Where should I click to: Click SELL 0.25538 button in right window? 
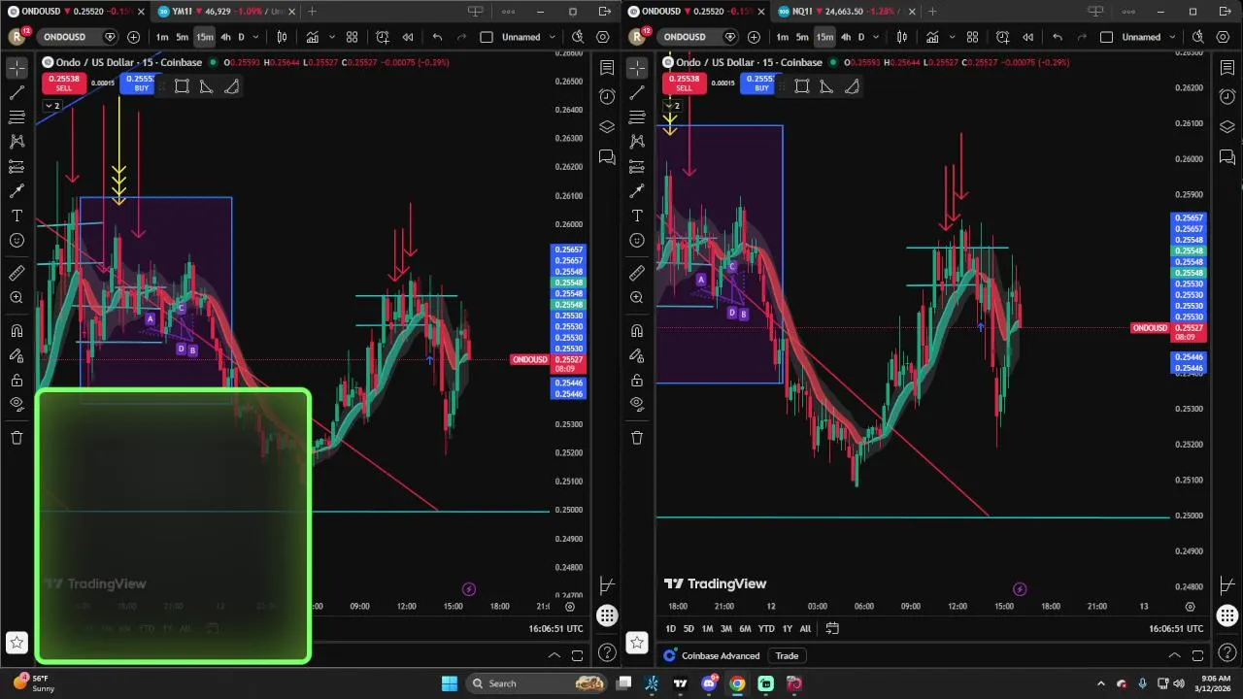[x=684, y=83]
